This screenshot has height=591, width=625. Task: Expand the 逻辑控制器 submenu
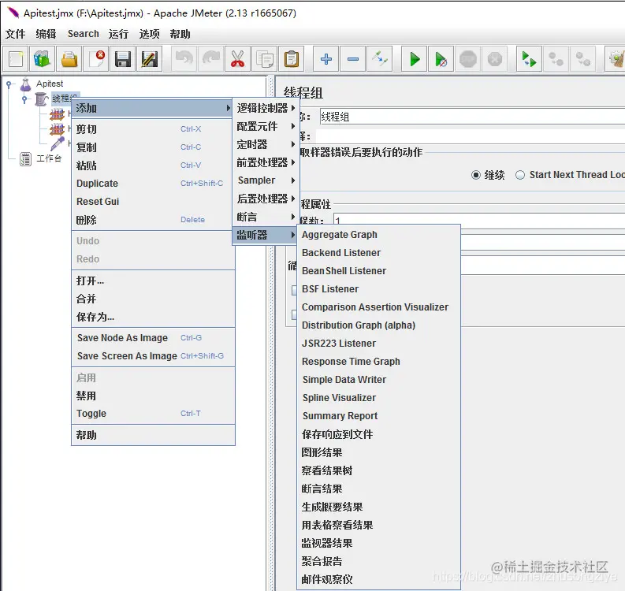click(266, 108)
